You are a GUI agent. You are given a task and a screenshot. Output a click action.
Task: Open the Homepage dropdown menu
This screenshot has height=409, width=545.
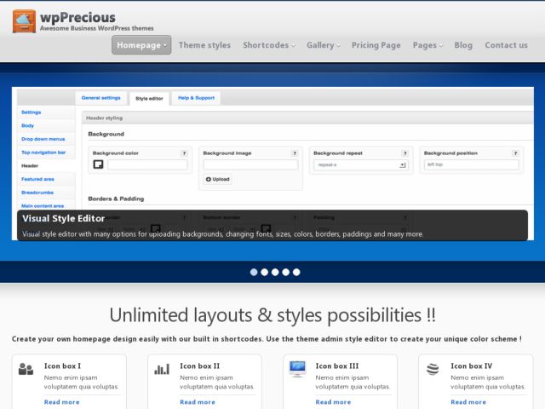141,45
